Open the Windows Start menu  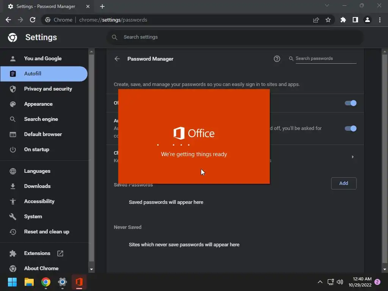tap(12, 282)
